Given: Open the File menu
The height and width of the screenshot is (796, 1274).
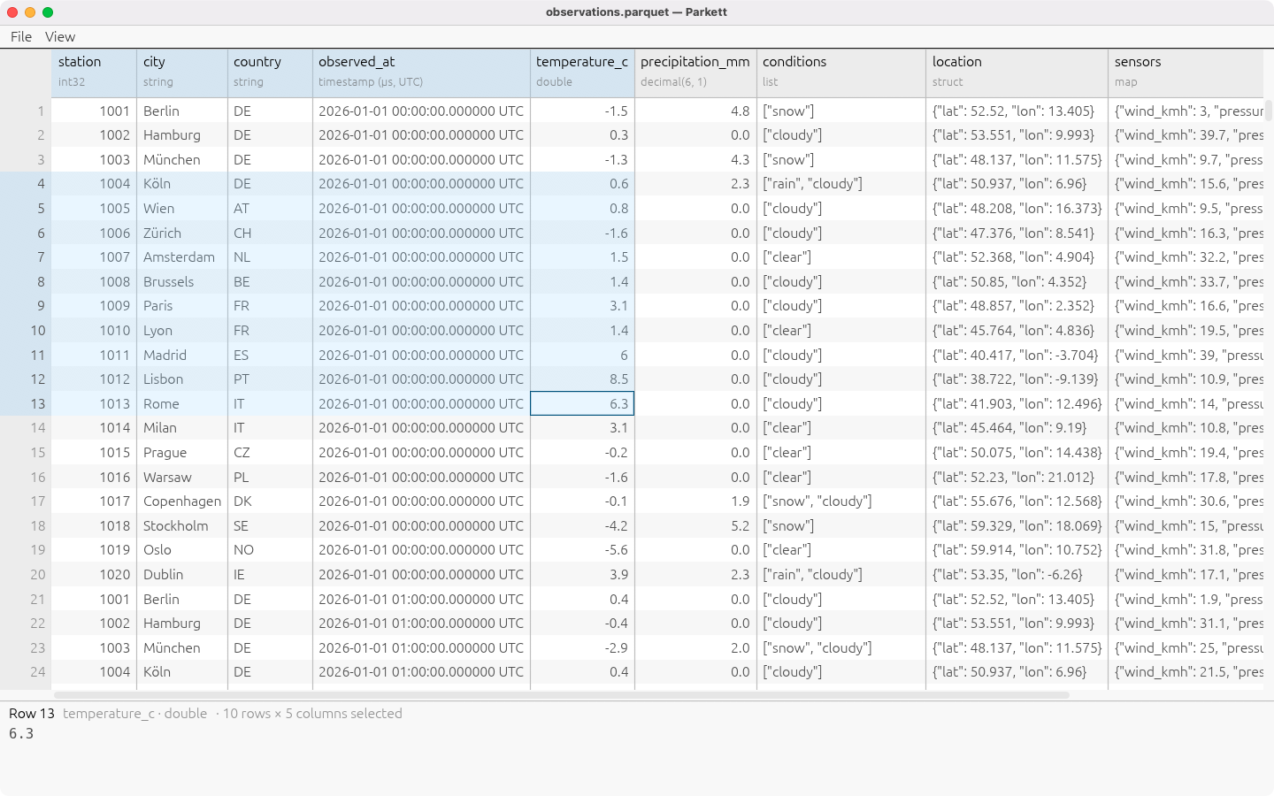Looking at the screenshot, I should click(21, 36).
